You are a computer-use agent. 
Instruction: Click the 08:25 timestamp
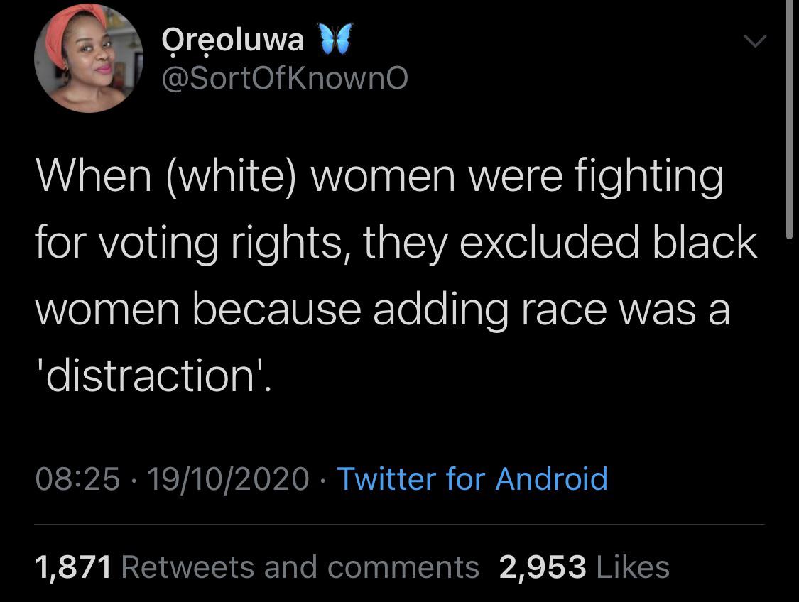click(x=77, y=479)
